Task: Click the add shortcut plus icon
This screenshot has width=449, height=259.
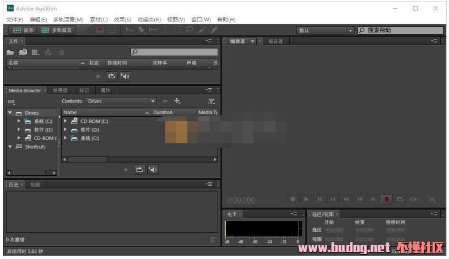Action: tap(177, 101)
